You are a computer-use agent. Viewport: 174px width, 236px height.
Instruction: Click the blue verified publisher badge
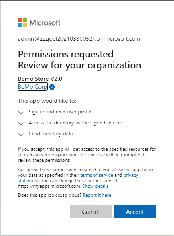click(52, 87)
